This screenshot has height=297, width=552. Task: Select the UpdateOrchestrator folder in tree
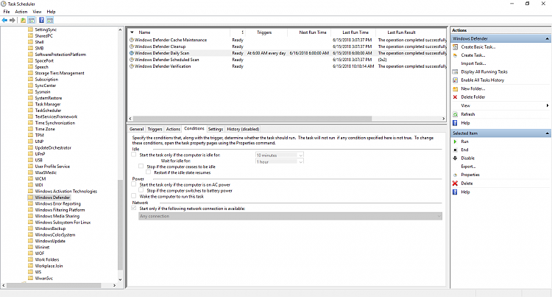pyautogui.click(x=53, y=148)
